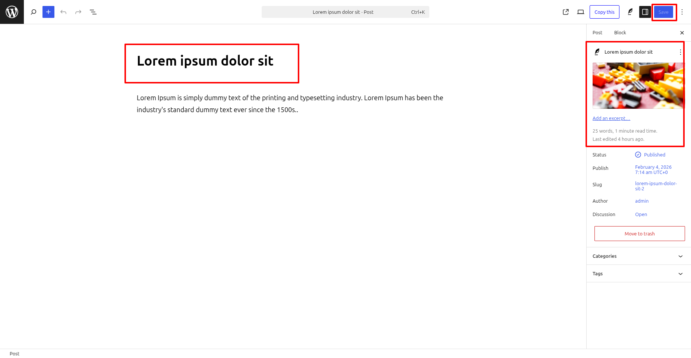Open the device preview laptop icon
The width and height of the screenshot is (691, 358).
point(581,12)
